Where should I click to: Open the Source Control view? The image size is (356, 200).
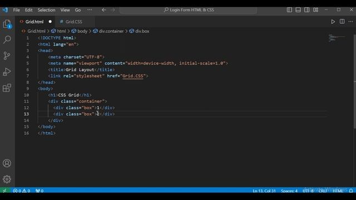(x=7, y=56)
